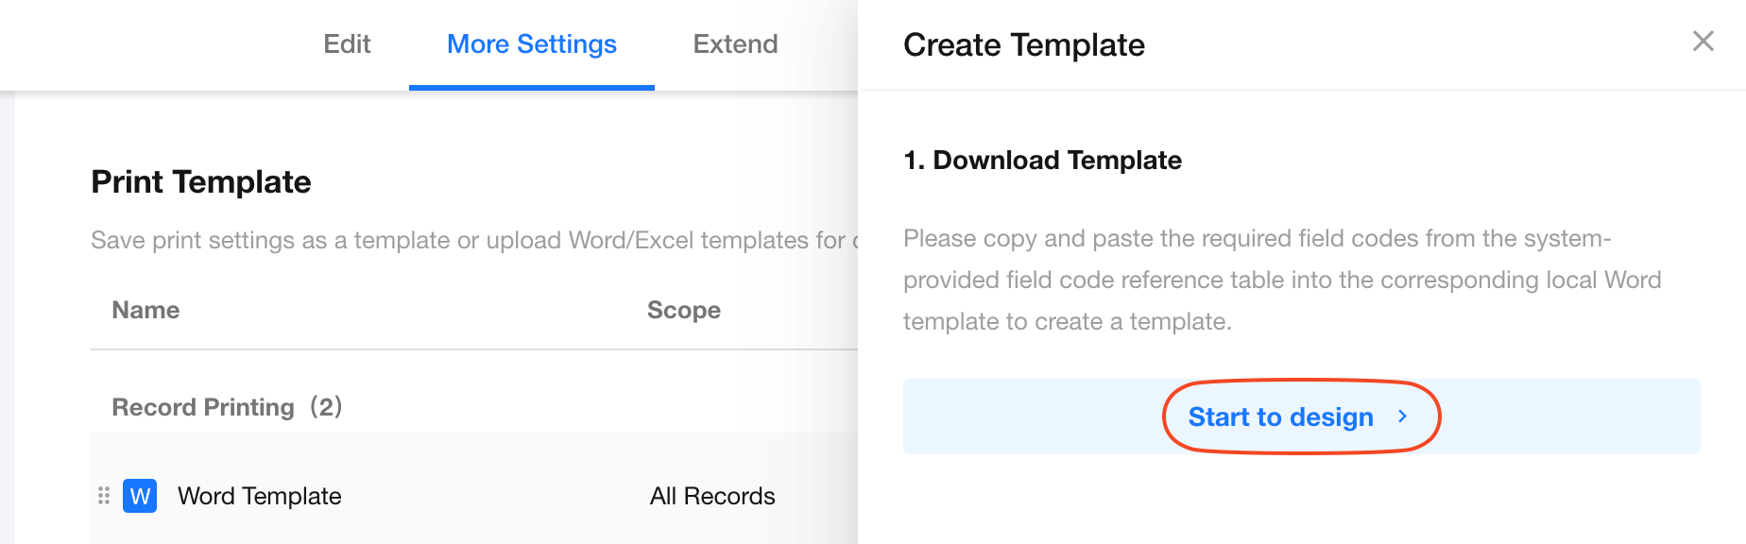Click the All Records scope value
The height and width of the screenshot is (544, 1746).
pyautogui.click(x=711, y=496)
